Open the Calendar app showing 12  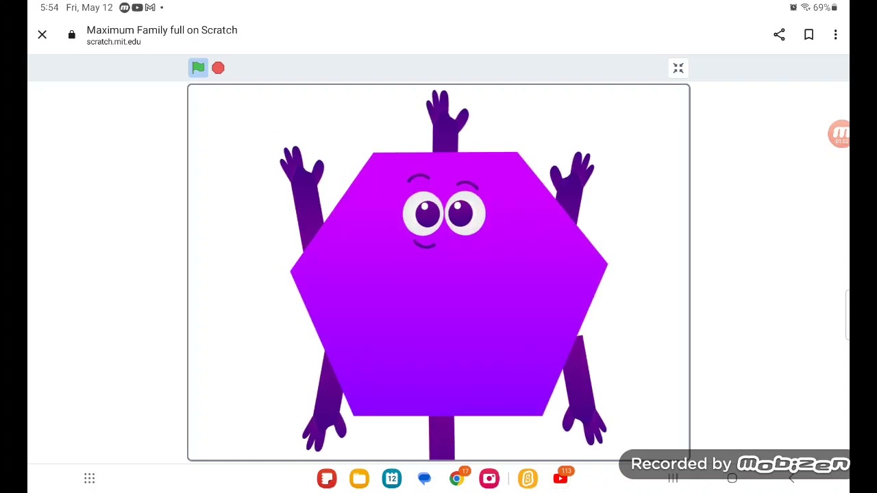[x=392, y=478]
